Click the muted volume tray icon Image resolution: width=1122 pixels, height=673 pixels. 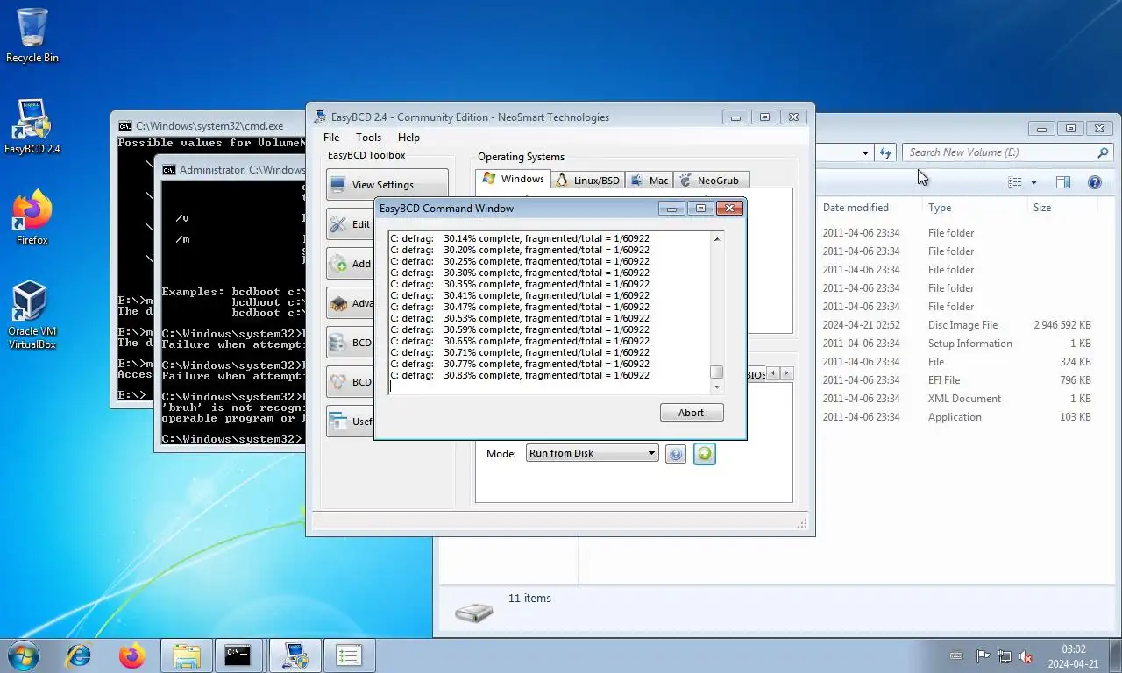click(1025, 656)
